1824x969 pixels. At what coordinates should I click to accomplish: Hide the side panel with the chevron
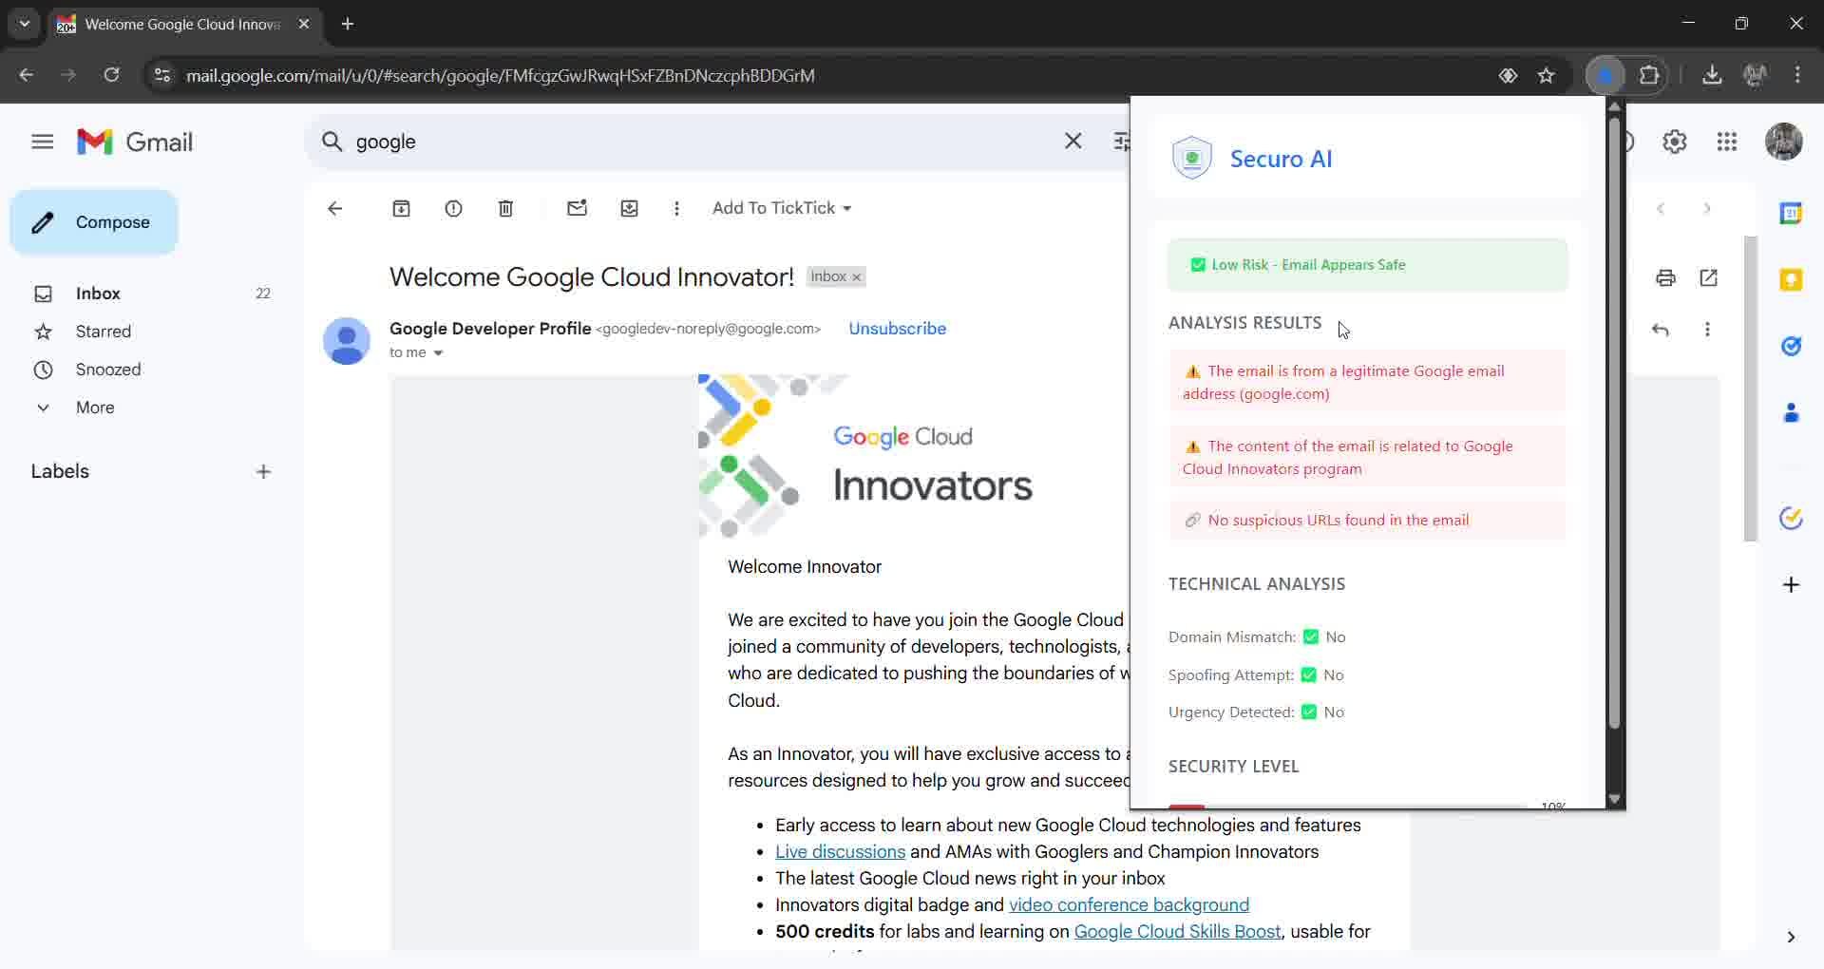point(1791,938)
